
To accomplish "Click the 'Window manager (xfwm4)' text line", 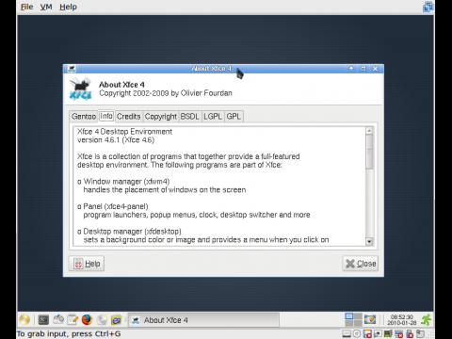I will [x=123, y=182].
